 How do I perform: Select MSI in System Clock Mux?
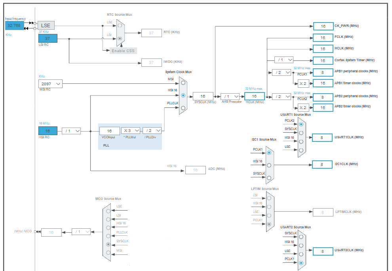[183, 83]
